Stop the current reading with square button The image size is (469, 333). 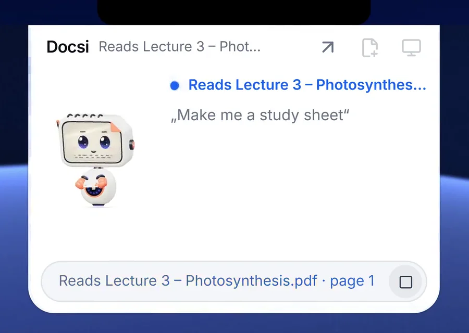pos(405,281)
